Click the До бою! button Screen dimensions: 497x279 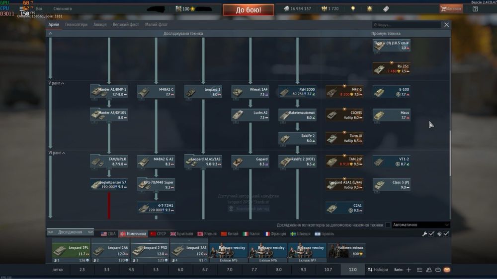pyautogui.click(x=248, y=10)
